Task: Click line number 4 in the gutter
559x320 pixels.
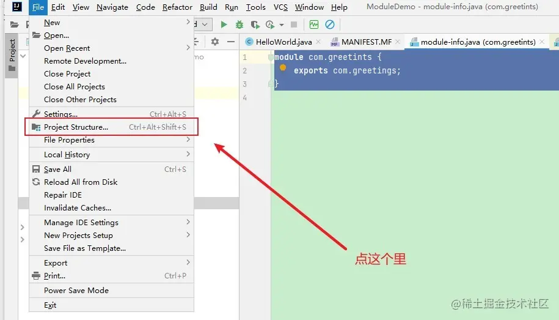Action: (x=244, y=97)
